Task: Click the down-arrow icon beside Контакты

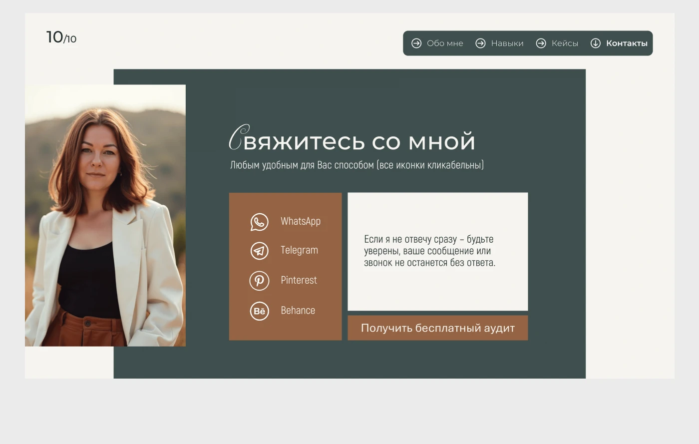Action: point(595,43)
